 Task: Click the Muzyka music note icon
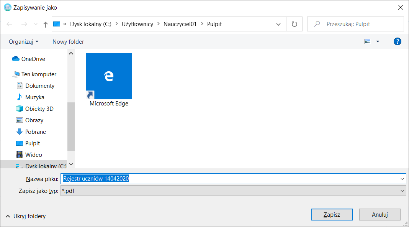(20, 97)
